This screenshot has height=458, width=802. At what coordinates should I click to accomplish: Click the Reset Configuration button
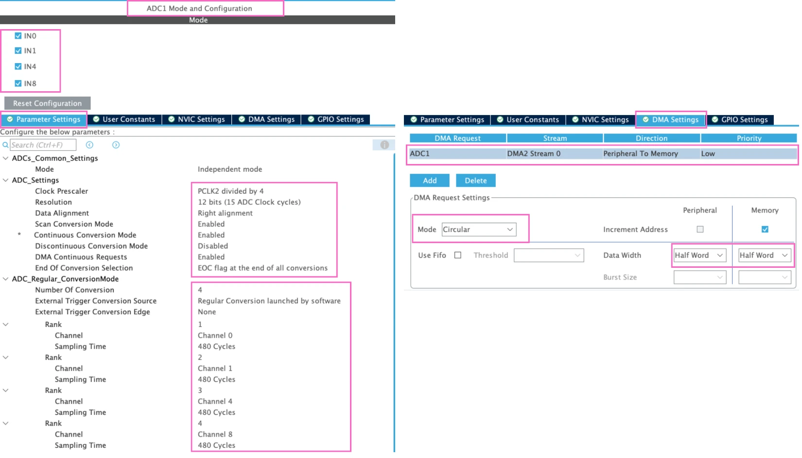tap(47, 103)
